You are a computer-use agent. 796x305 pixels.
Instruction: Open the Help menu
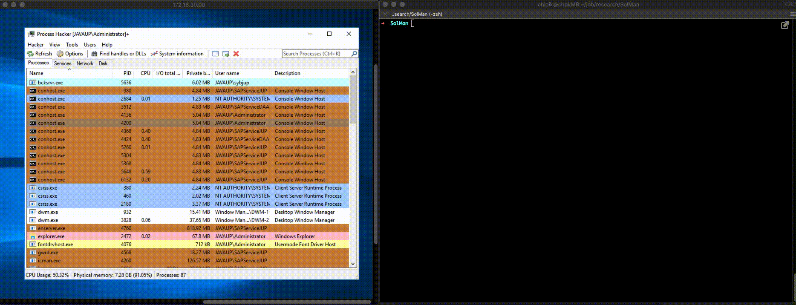107,45
